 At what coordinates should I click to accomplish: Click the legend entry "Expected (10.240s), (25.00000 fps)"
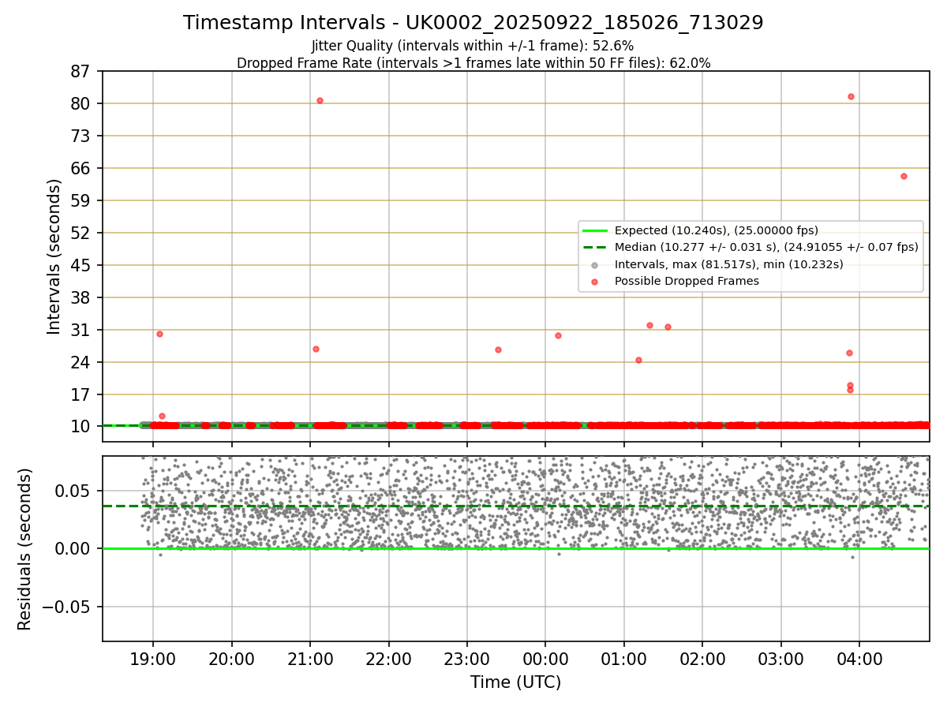(716, 230)
